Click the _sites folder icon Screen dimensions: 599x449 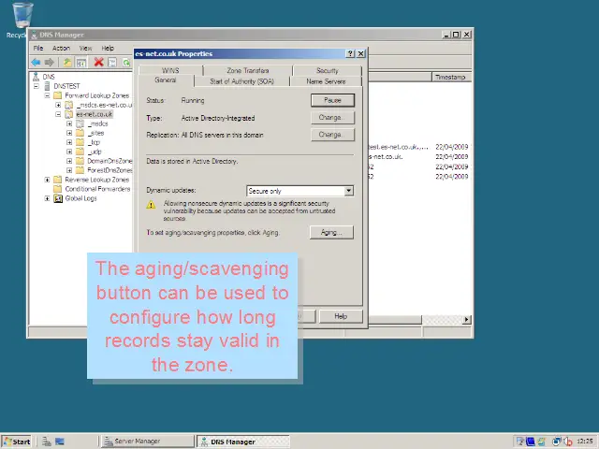(x=80, y=133)
